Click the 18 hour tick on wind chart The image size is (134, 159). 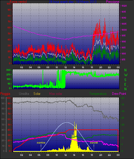92,67
